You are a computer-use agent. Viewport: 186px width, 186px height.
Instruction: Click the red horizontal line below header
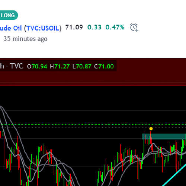93,86
